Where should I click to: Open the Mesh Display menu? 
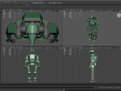click(14, 1)
